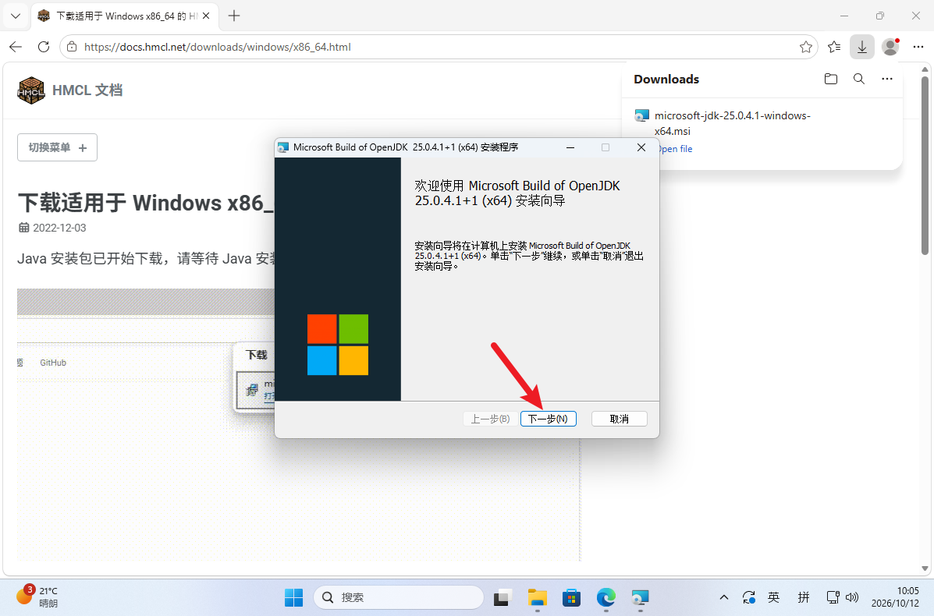Click the installer title bar icon
This screenshot has width=934, height=616.
[283, 147]
